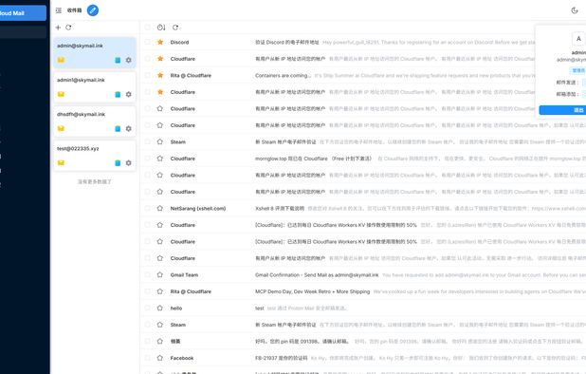The height and width of the screenshot is (374, 586).
Task: Click the 管理员 role tag in profile popup
Action: [x=578, y=70]
